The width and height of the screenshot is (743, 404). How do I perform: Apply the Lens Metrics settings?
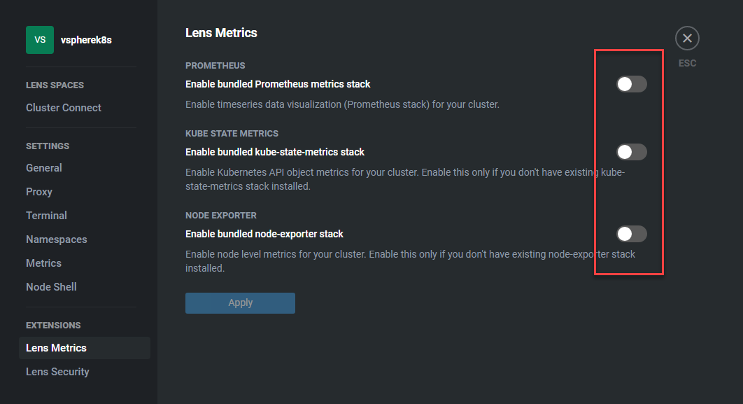tap(240, 303)
